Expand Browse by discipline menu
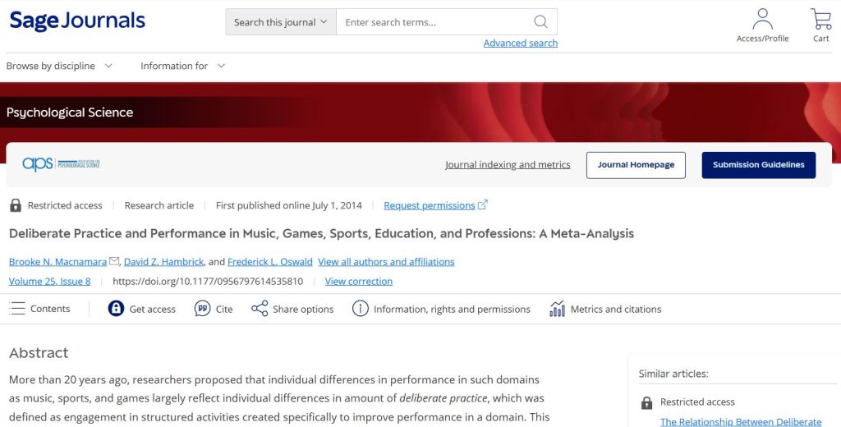The width and height of the screenshot is (841, 427). [x=59, y=66]
